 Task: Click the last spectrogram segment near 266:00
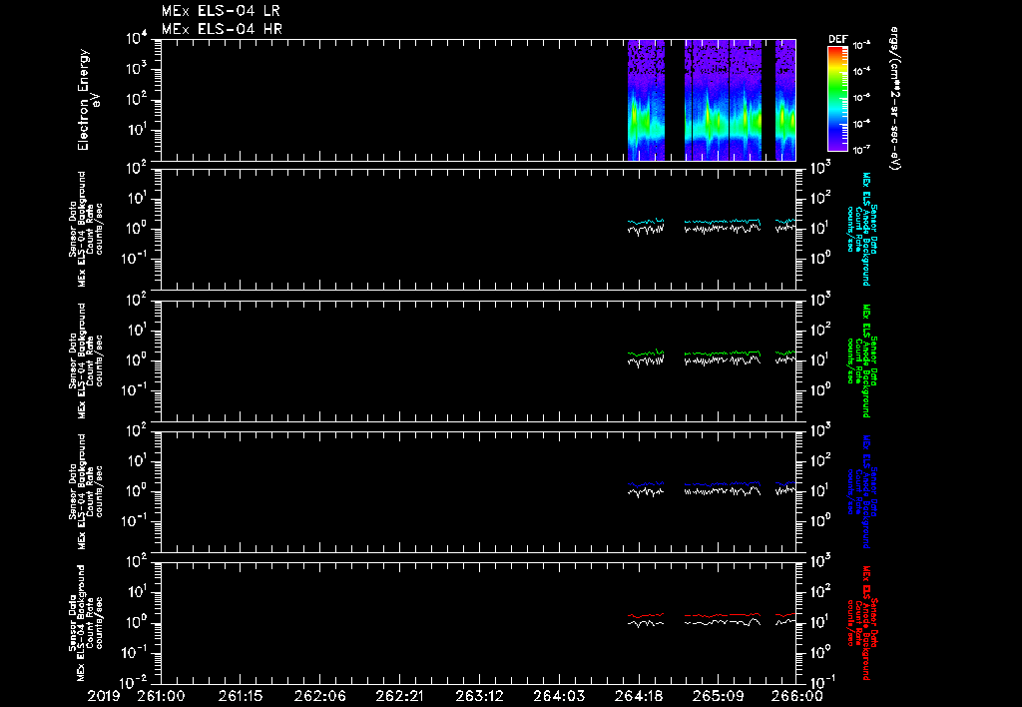(x=785, y=100)
